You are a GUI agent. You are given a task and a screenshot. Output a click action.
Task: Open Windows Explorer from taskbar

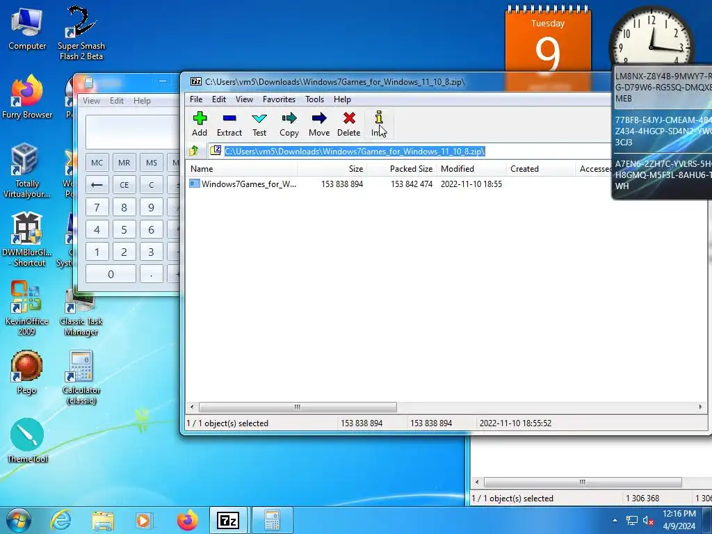pyautogui.click(x=103, y=520)
